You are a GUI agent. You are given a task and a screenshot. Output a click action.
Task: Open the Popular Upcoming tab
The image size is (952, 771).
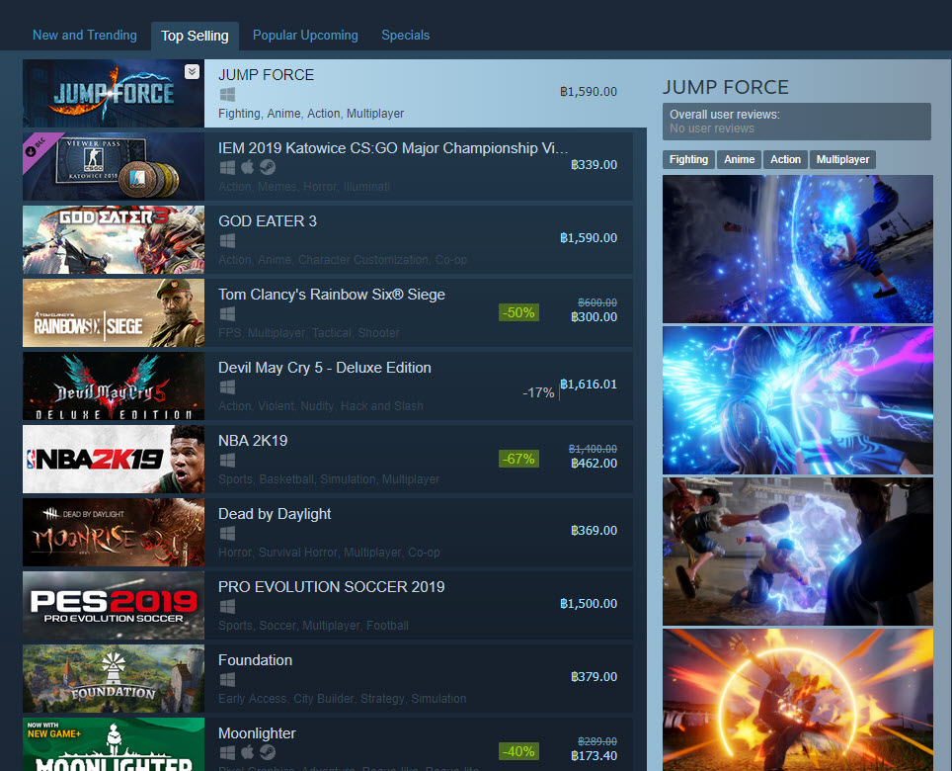(305, 36)
